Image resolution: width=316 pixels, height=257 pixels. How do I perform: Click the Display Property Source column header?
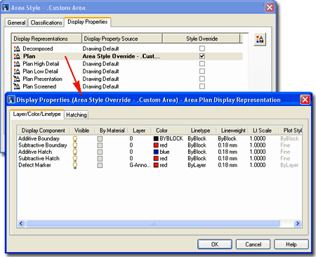click(122, 39)
